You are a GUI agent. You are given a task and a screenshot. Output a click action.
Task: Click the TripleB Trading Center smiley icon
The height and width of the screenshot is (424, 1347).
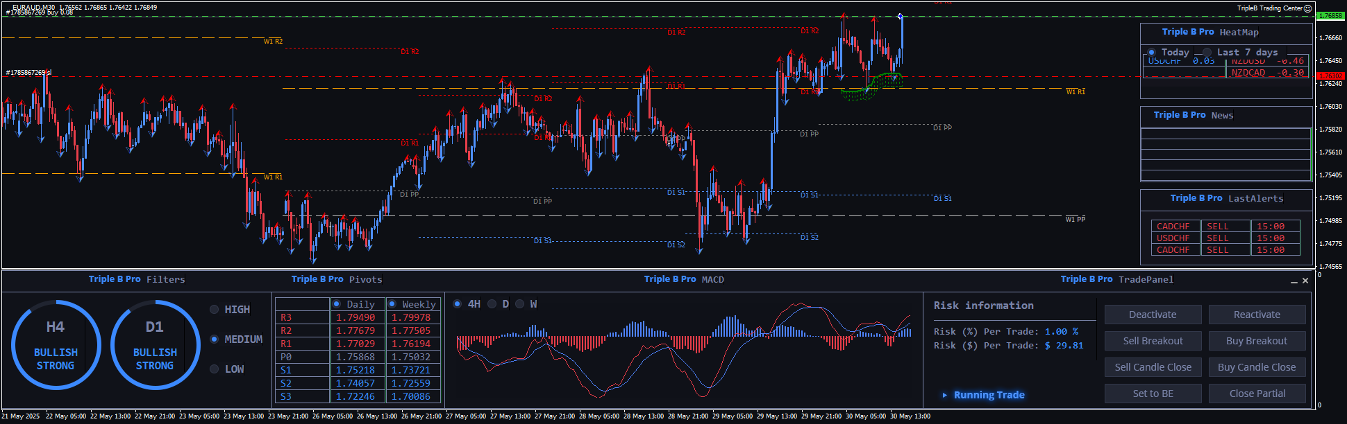1308,8
